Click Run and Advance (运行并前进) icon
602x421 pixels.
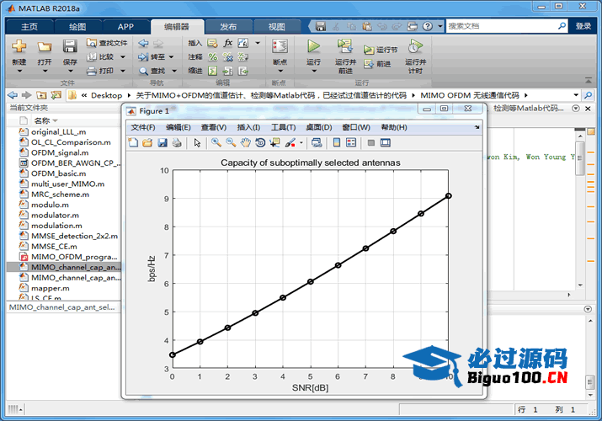[345, 46]
